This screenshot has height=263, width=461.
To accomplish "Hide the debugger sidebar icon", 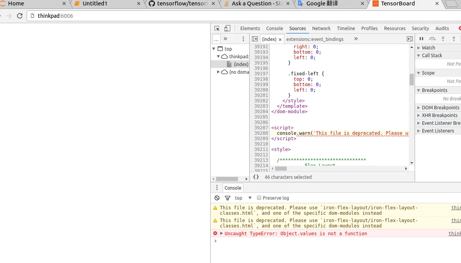I will click(x=410, y=39).
